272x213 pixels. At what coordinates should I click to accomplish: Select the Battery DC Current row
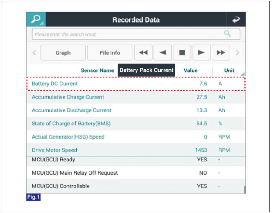[136, 84]
